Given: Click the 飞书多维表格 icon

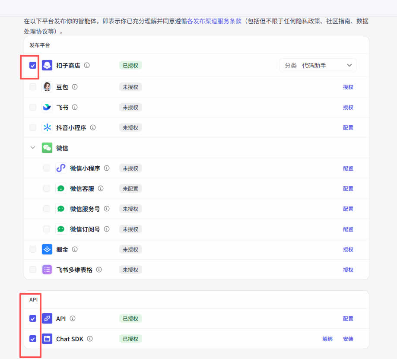Looking at the screenshot, I should point(47,270).
